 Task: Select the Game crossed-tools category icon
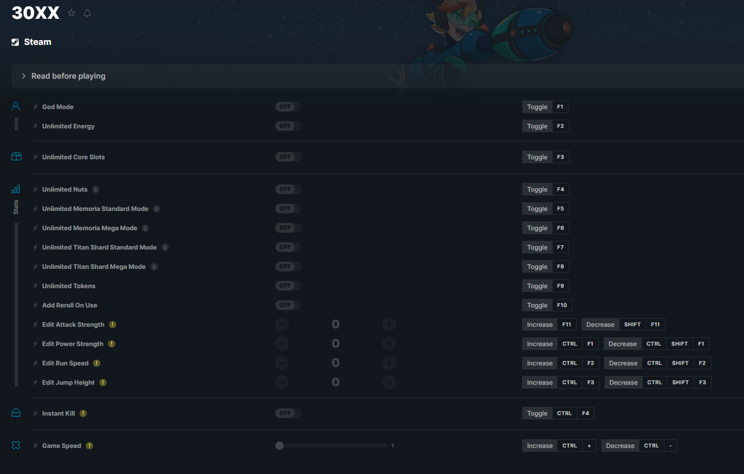pos(16,445)
